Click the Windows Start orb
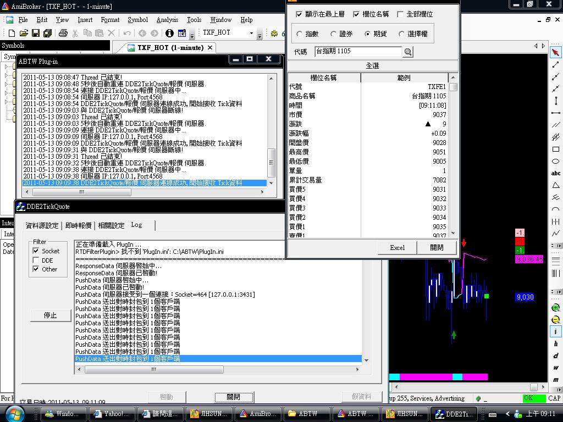Image resolution: width=563 pixels, height=422 pixels. 15,413
